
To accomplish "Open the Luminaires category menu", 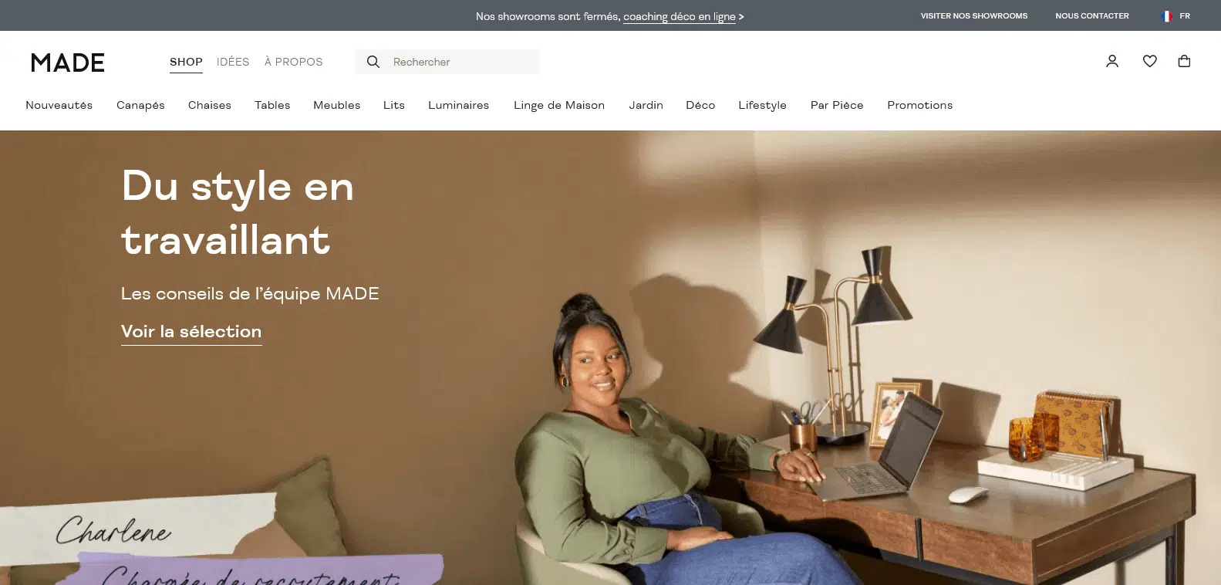I will click(x=458, y=105).
